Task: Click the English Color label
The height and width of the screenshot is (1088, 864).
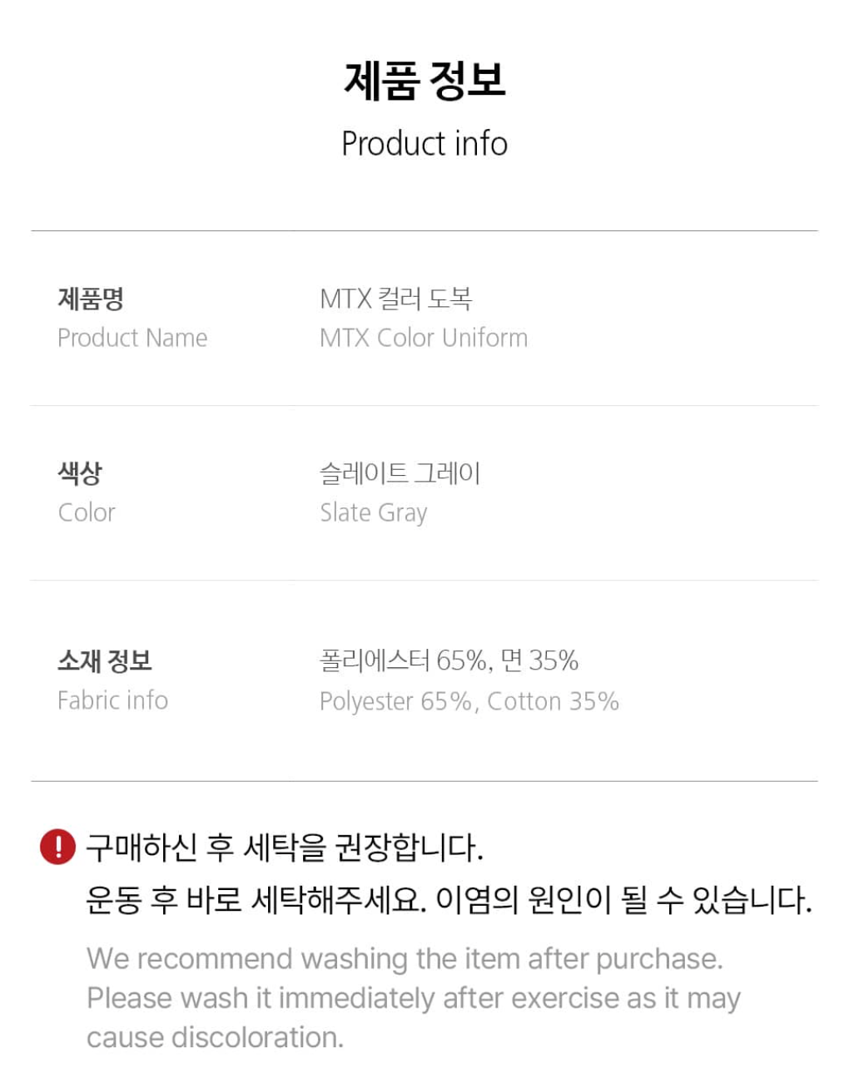Action: pyautogui.click(x=87, y=512)
